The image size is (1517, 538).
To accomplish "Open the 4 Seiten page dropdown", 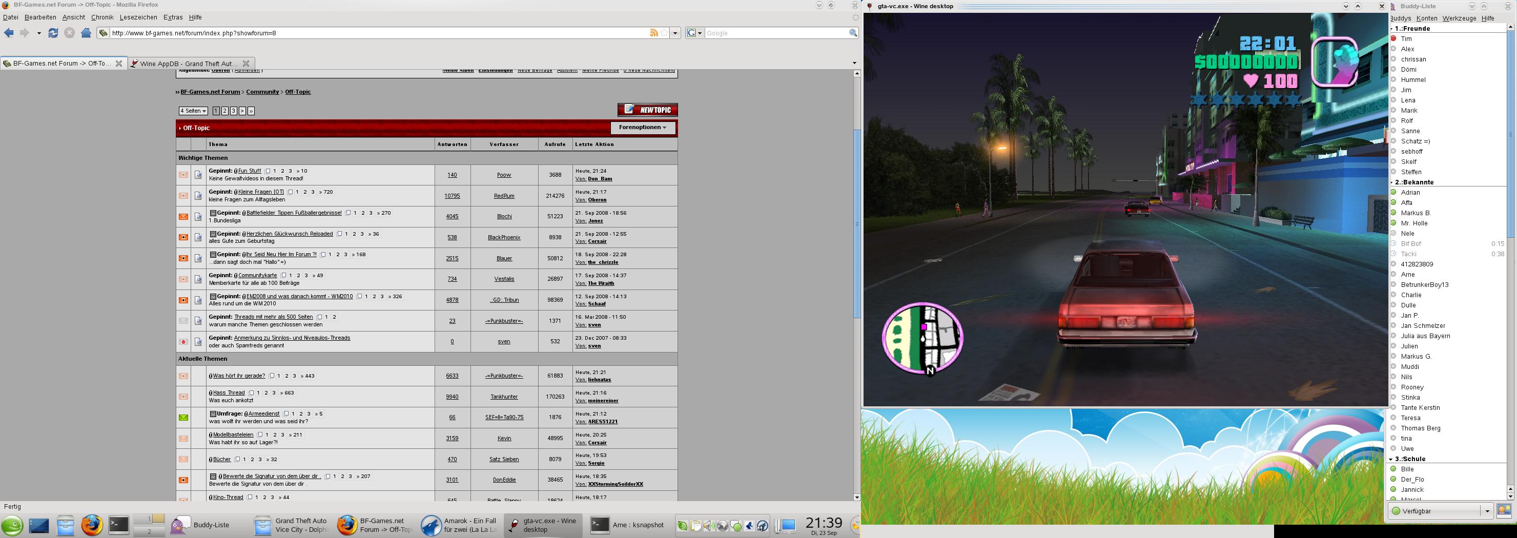I will tap(193, 111).
